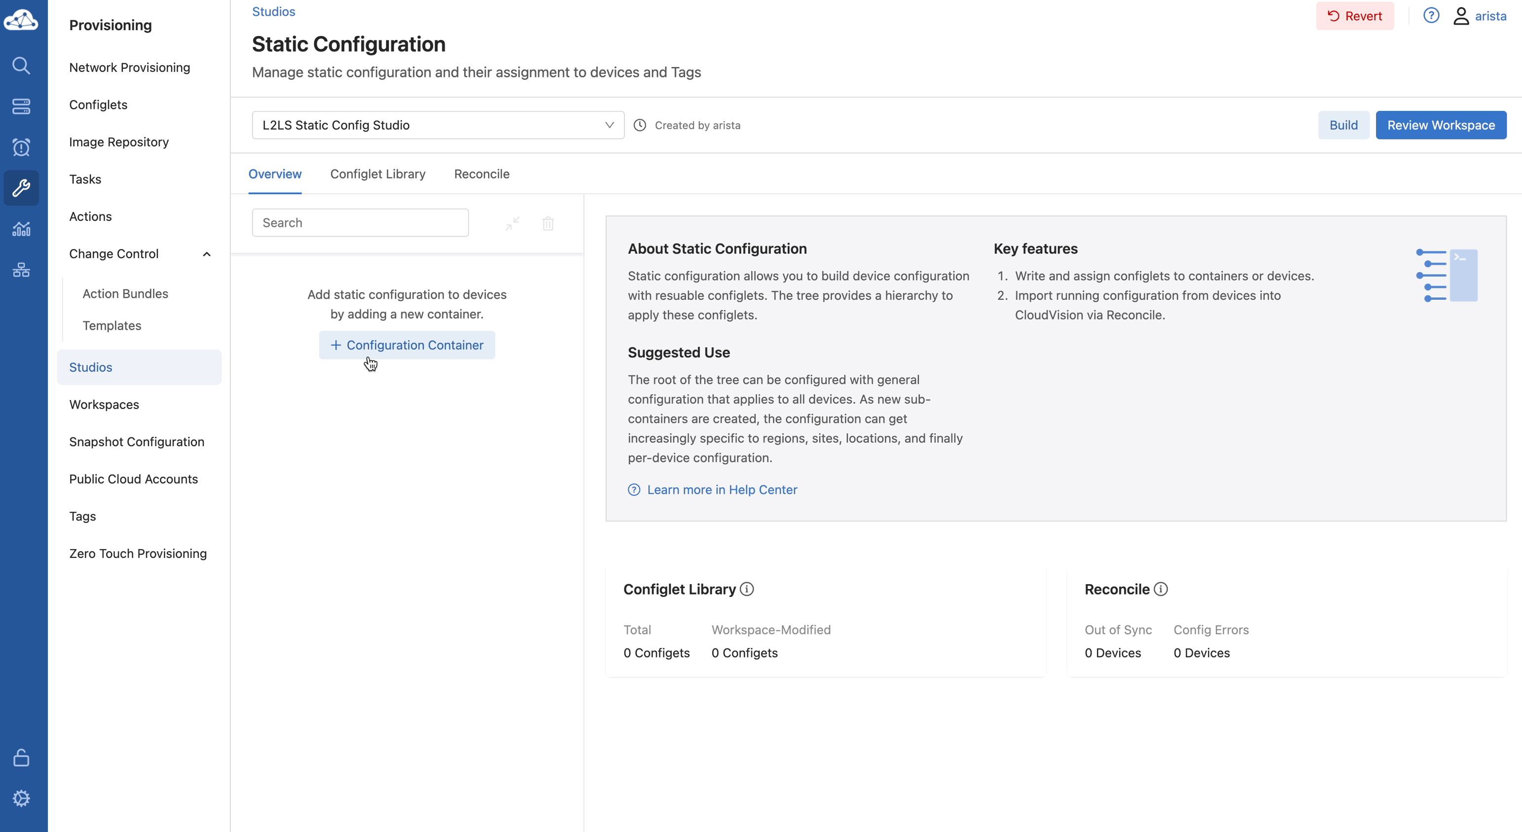Open the settings gear icon

click(21, 798)
